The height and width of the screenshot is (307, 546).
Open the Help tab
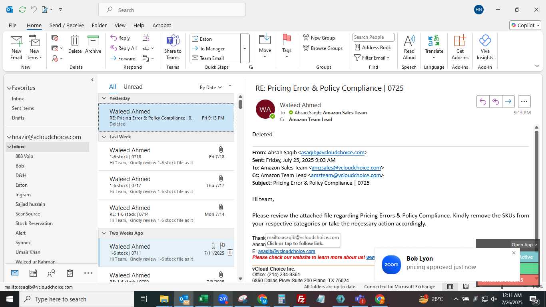tap(139, 25)
